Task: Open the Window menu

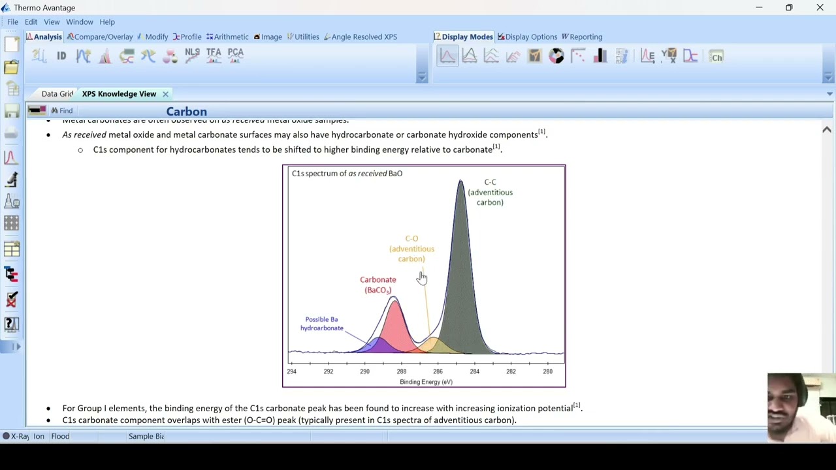Action: click(x=80, y=22)
